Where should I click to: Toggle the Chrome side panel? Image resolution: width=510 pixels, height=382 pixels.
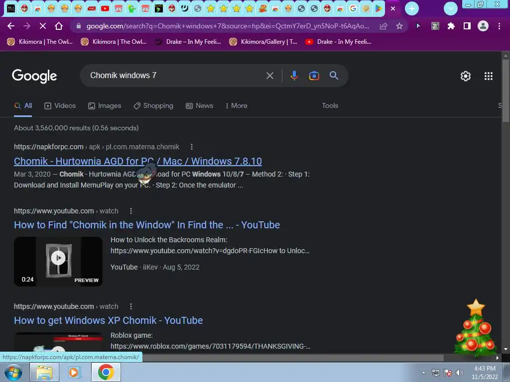point(467,26)
